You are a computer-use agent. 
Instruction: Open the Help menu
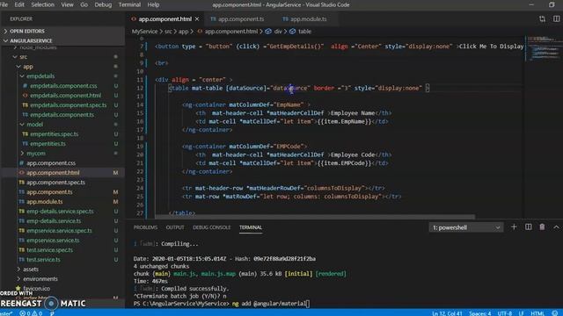click(x=153, y=4)
